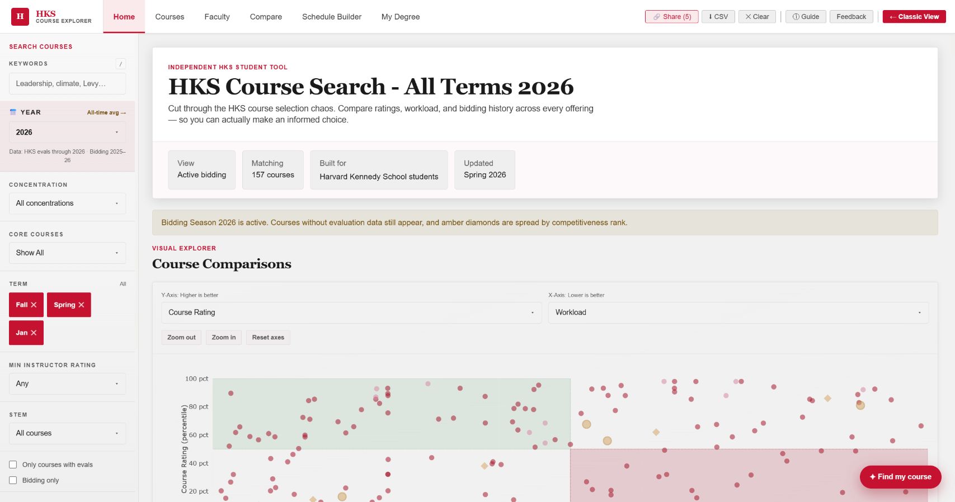
Task: Open the Share (5) link button
Action: (x=671, y=17)
